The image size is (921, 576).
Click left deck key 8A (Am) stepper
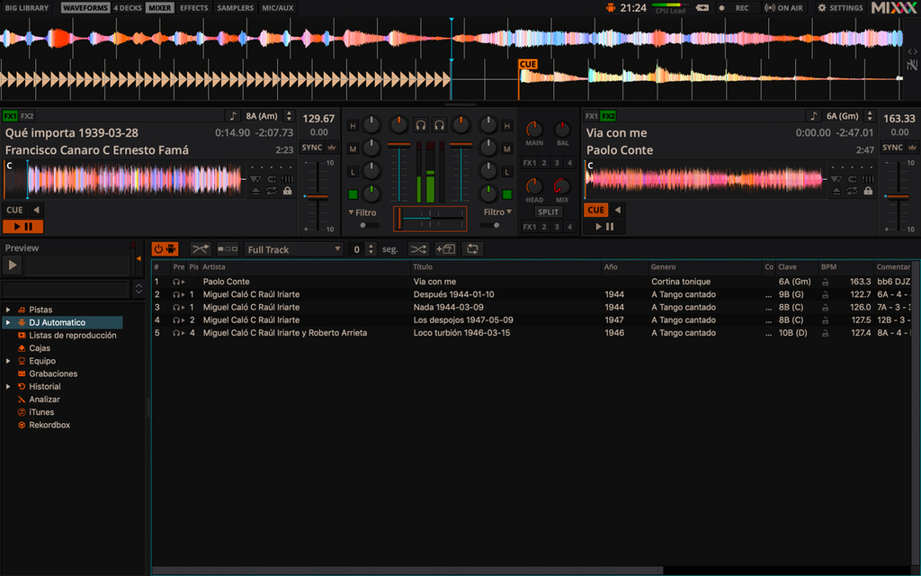[x=289, y=116]
